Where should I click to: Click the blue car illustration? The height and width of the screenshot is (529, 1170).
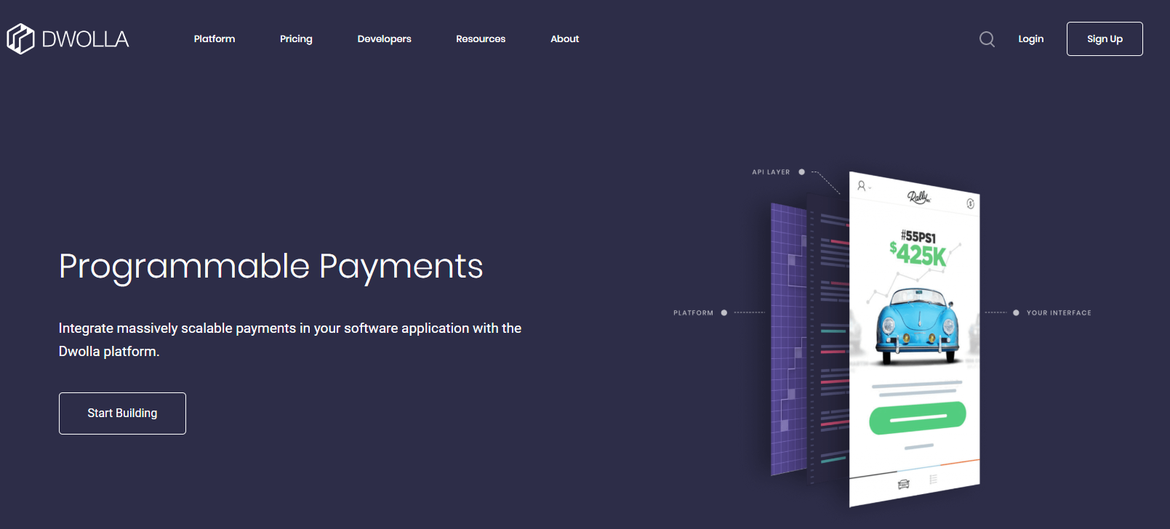click(918, 325)
